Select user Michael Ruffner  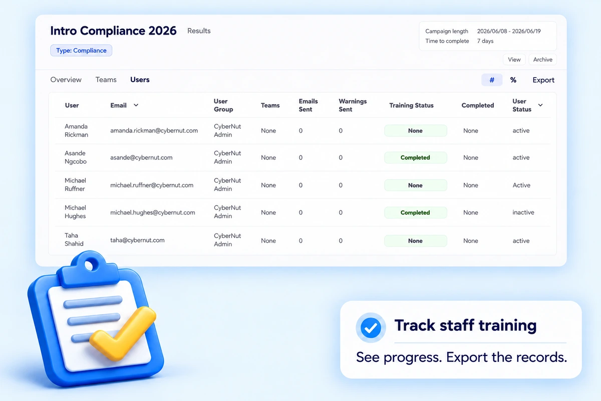coord(75,184)
